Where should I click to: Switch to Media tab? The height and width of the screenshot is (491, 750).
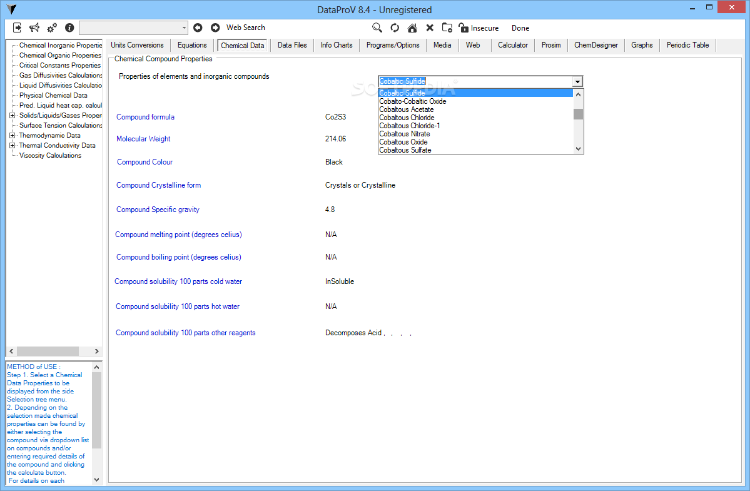tap(442, 45)
